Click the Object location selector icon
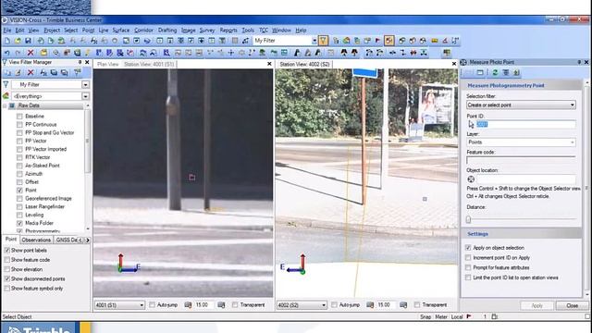Viewport: 592px width, 333px height. point(471,179)
